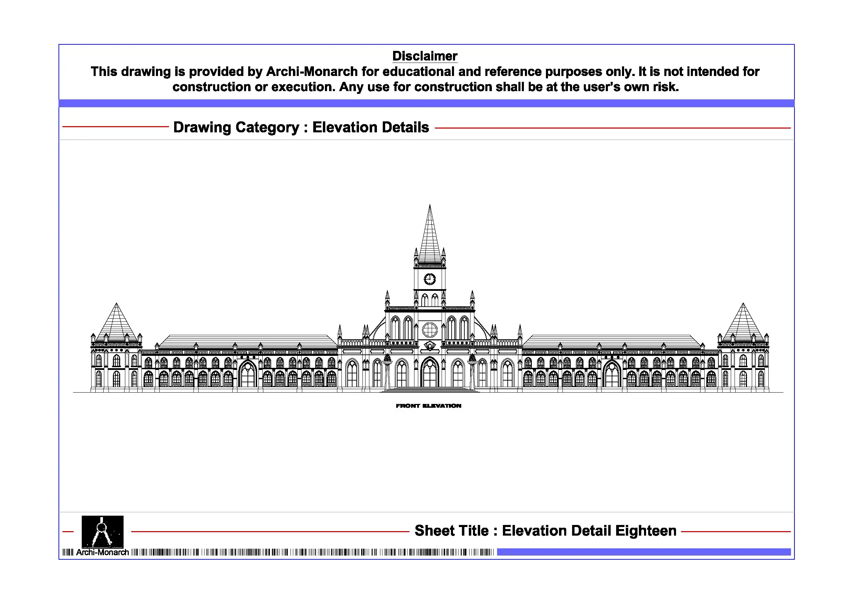Click the underlined Disclaimer heading
Viewport: 854px width, 603px height.
click(425, 56)
